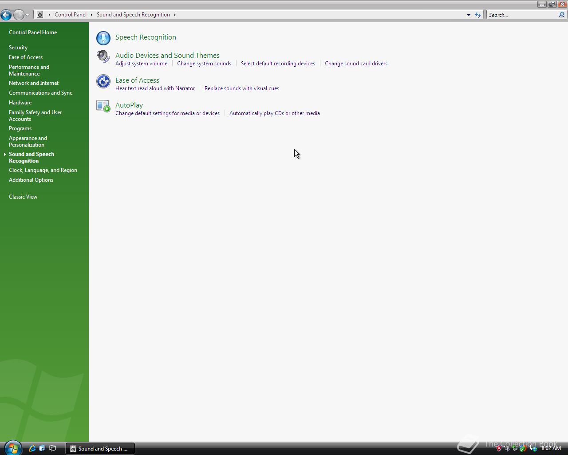568x455 pixels.
Task: Click the red security shield tray icon
Action: tap(499, 448)
